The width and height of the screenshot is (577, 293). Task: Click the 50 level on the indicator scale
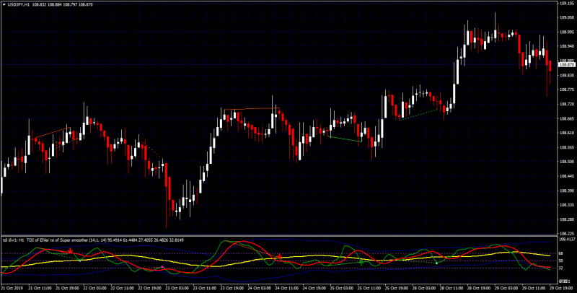[562, 261]
